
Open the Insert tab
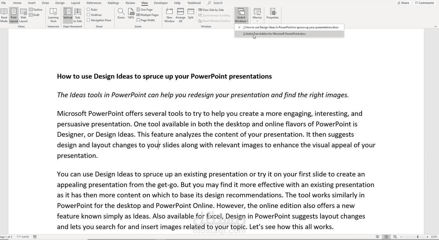[32, 3]
